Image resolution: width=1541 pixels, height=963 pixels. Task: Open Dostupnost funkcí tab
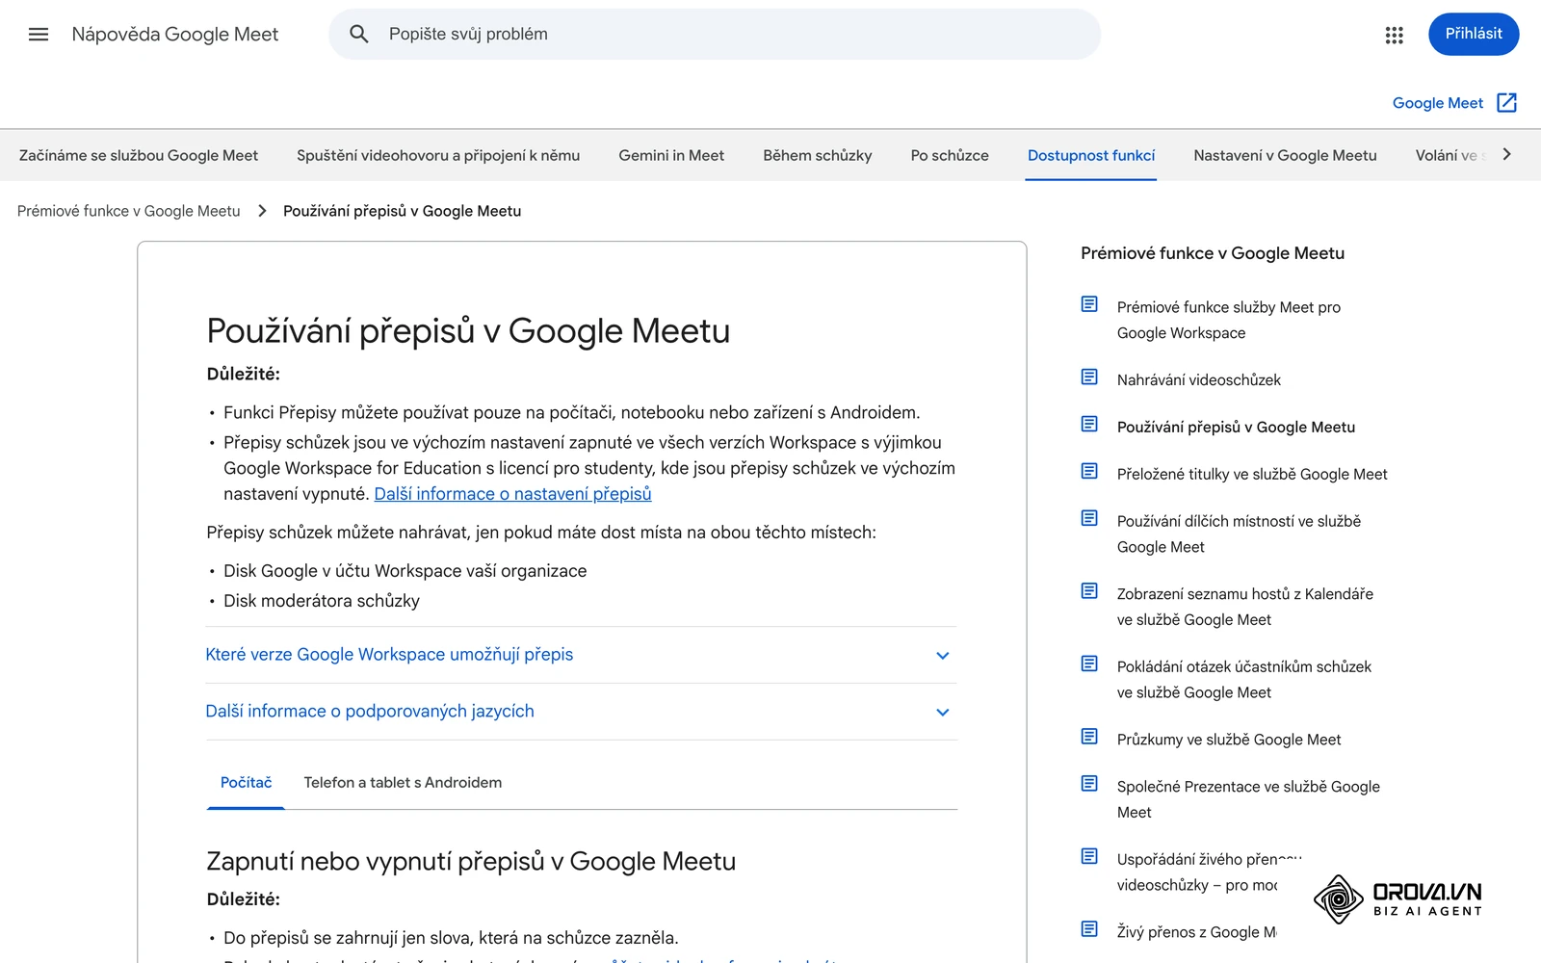coord(1091,156)
